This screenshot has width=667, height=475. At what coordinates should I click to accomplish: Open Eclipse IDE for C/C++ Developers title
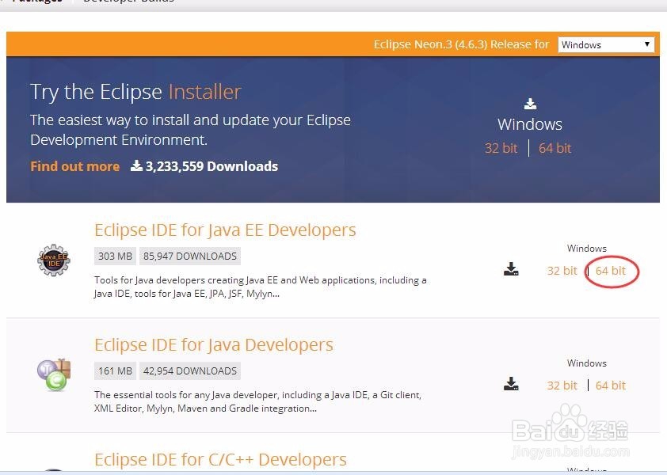[220, 460]
